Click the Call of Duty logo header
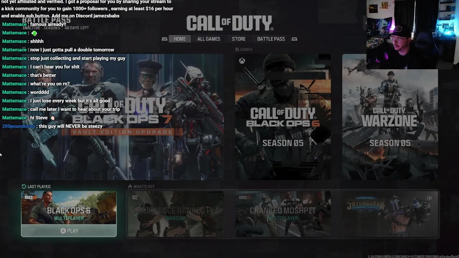This screenshot has width=459, height=258. click(x=230, y=23)
